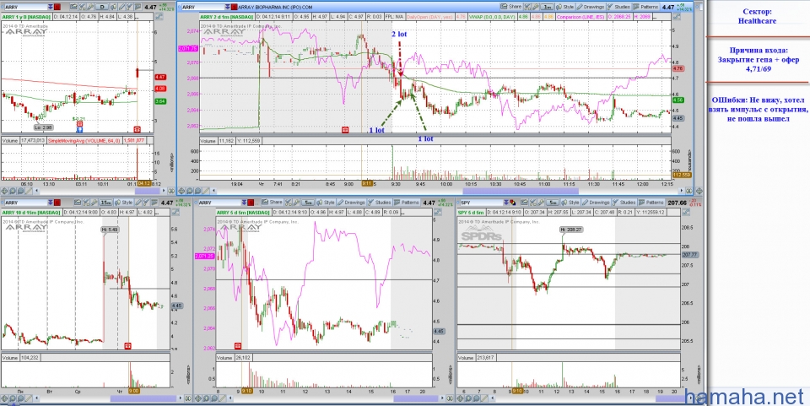Click the red clipboard icon on the ARRY 10 d 15m chart
The height and width of the screenshot is (406, 810).
[57, 203]
